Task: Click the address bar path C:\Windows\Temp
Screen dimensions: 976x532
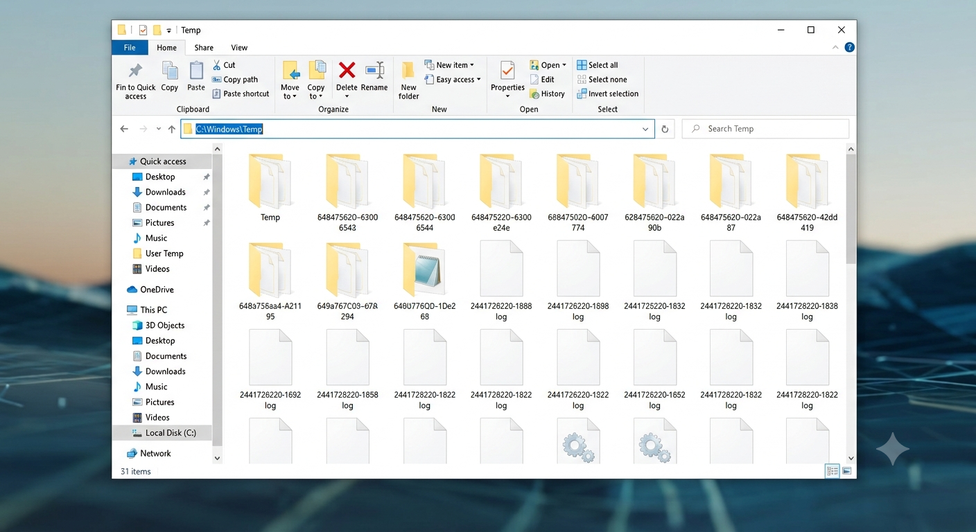Action: pyautogui.click(x=229, y=129)
